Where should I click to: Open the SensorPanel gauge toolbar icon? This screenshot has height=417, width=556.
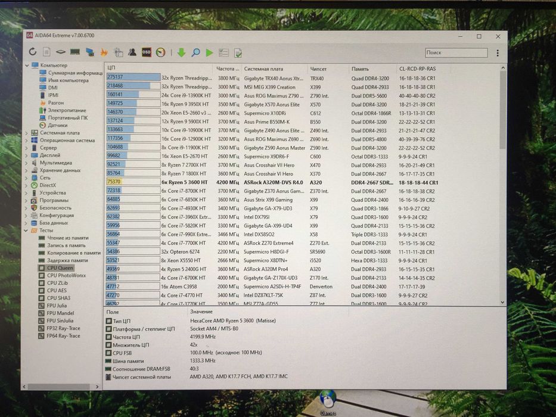(x=161, y=52)
